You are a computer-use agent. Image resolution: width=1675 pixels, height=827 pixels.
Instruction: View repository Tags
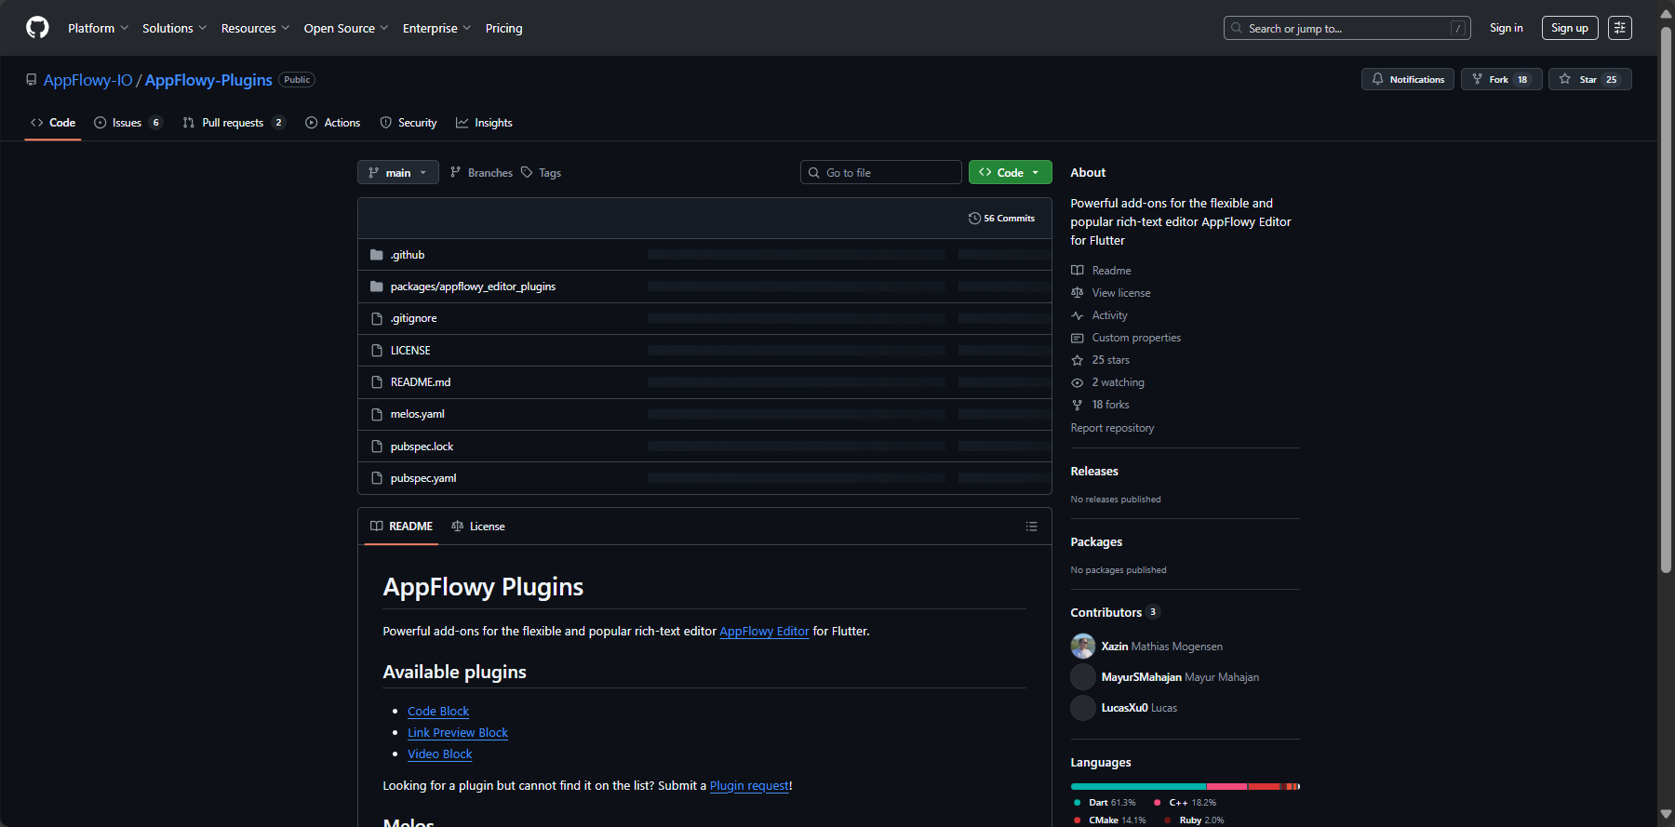[541, 173]
